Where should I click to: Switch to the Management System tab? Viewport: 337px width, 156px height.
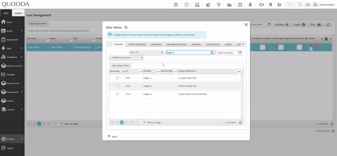click(x=177, y=44)
